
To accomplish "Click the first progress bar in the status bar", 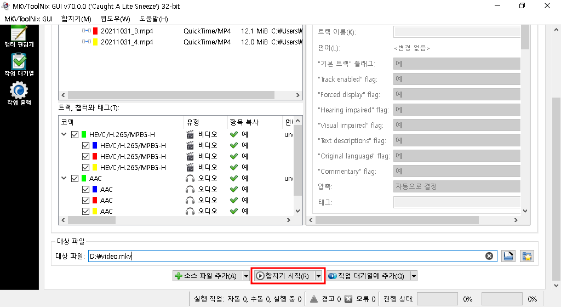I will (437, 299).
